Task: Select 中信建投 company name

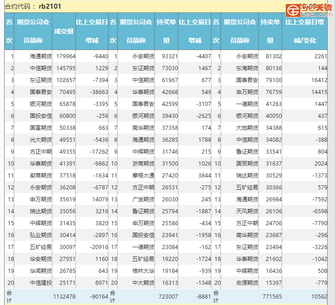Action: [x=41, y=283]
